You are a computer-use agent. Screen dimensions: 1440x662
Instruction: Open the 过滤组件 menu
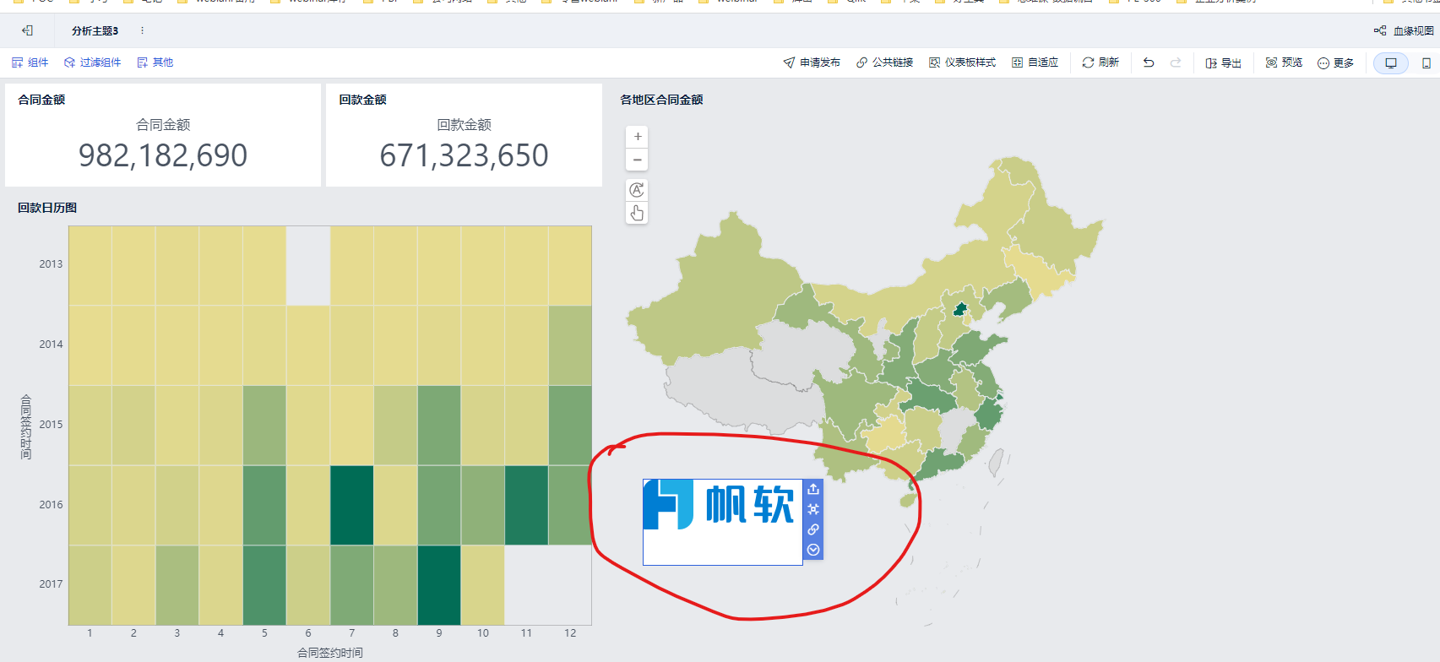click(93, 62)
